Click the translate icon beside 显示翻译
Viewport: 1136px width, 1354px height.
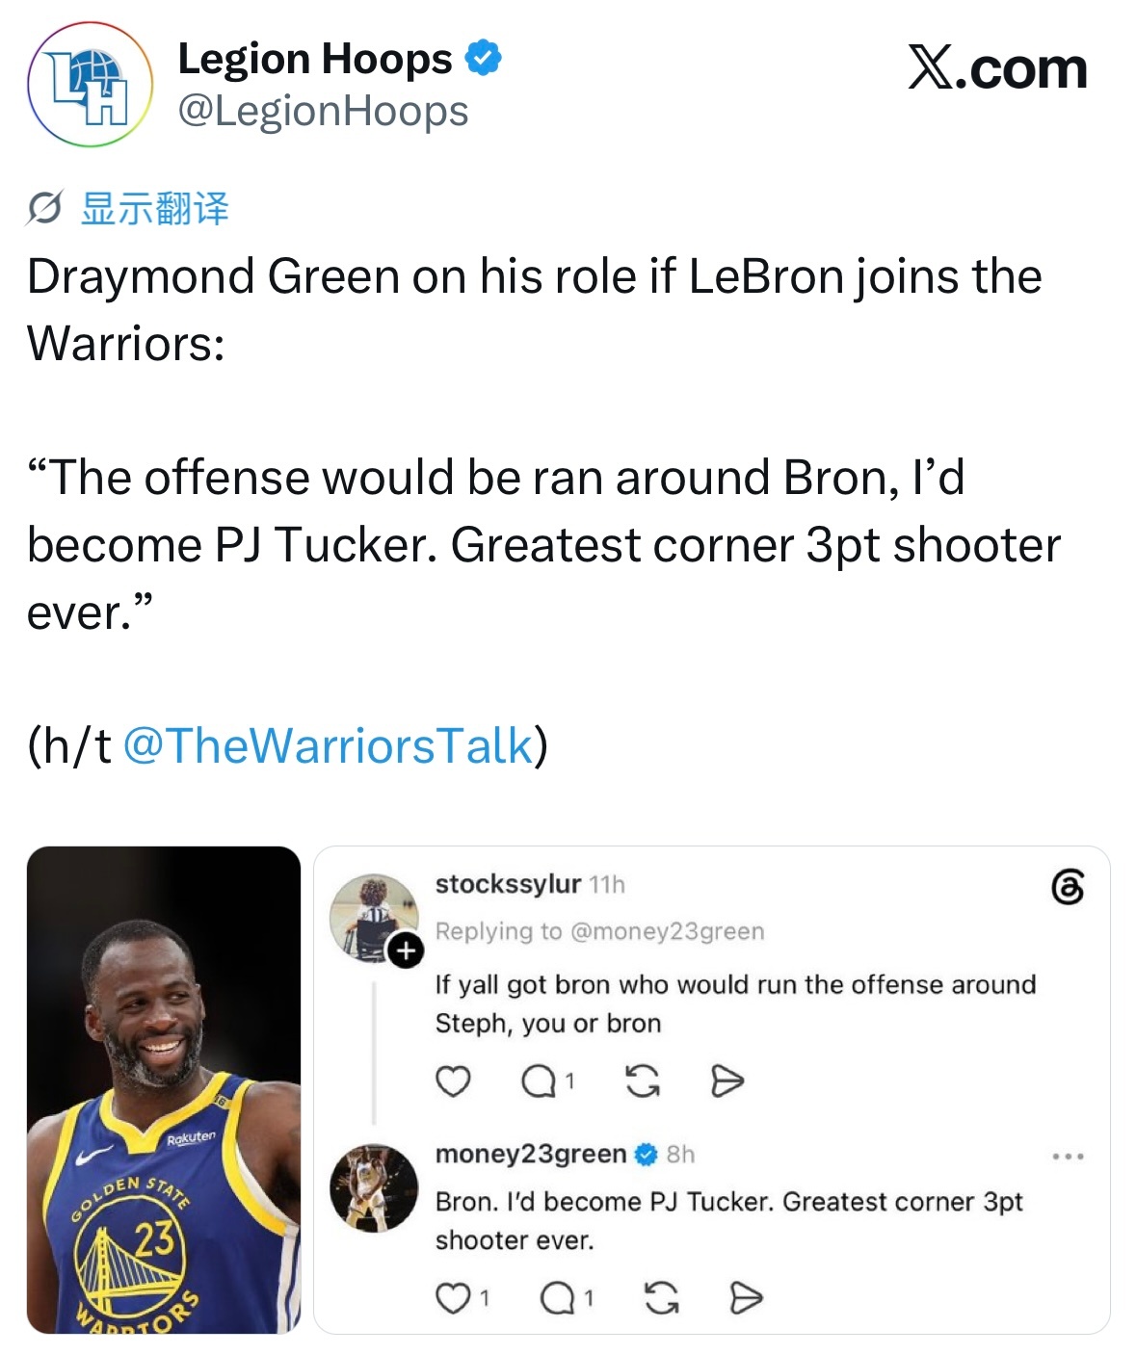(x=45, y=208)
